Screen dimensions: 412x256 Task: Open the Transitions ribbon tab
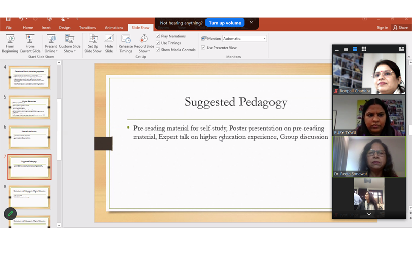[87, 28]
